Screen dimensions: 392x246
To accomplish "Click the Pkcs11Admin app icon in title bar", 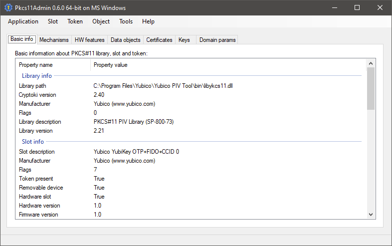I will tap(8, 8).
